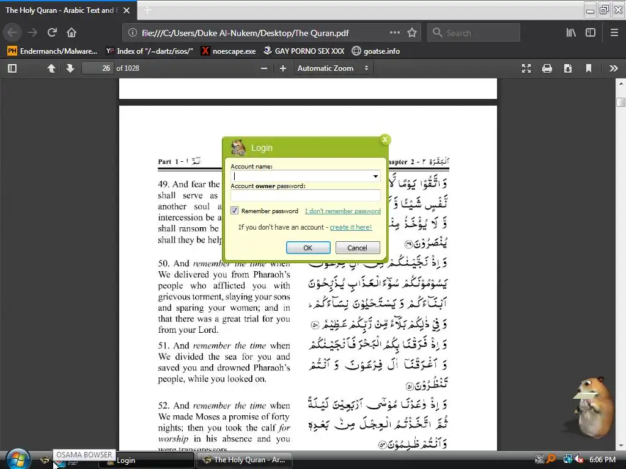Bookmark this page with star
626x469 pixels.
click(x=412, y=33)
